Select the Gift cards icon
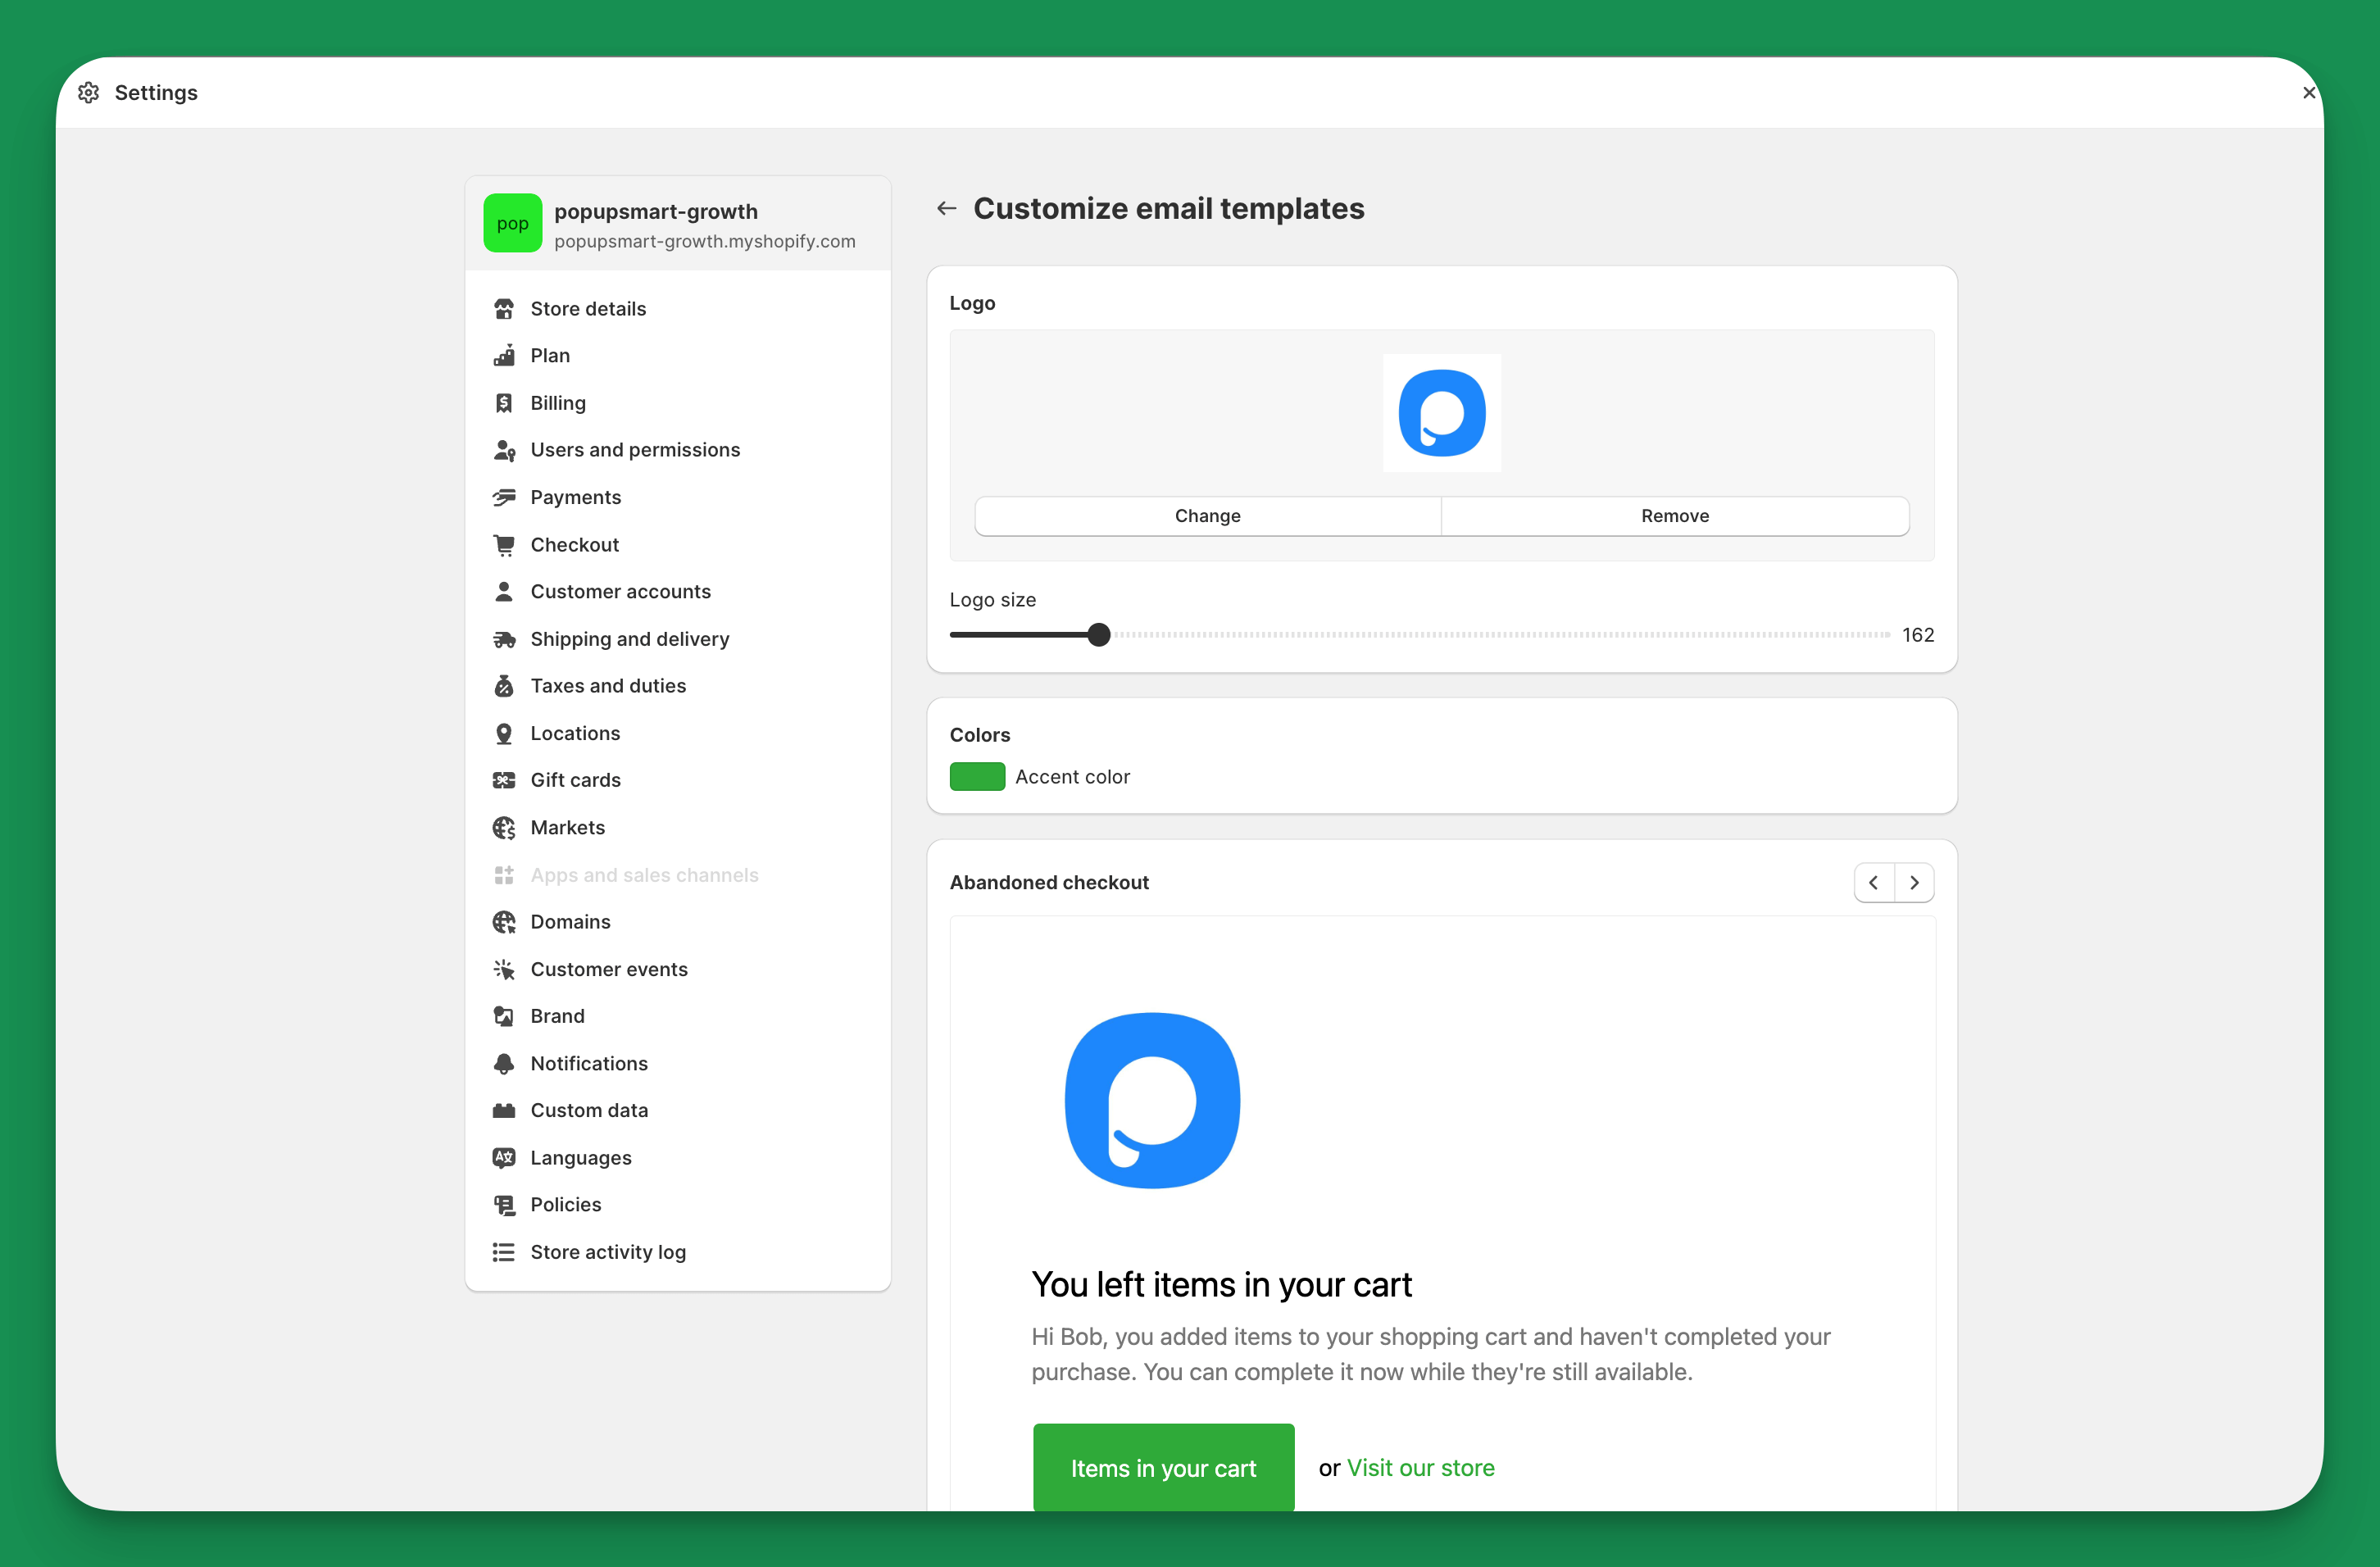Viewport: 2380px width, 1567px height. point(505,780)
